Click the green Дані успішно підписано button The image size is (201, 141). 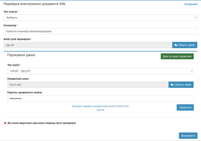point(177,56)
